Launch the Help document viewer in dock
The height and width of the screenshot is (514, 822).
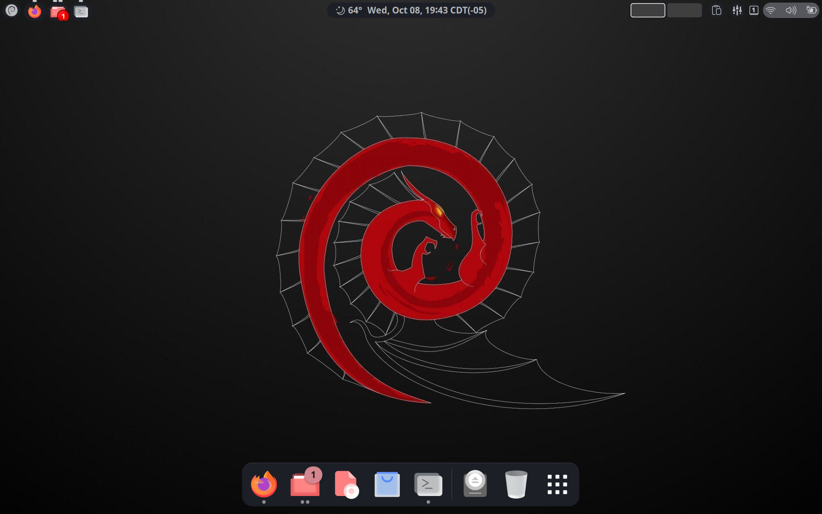coord(346,484)
